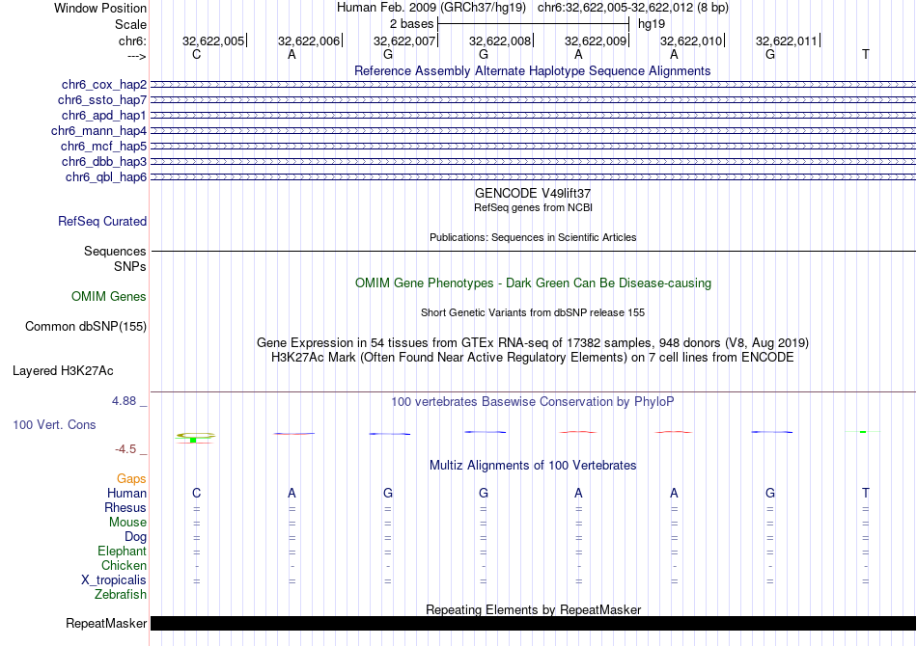Click the H3K27Ac Mark track title
917x646 pixels.
pyautogui.click(x=533, y=358)
